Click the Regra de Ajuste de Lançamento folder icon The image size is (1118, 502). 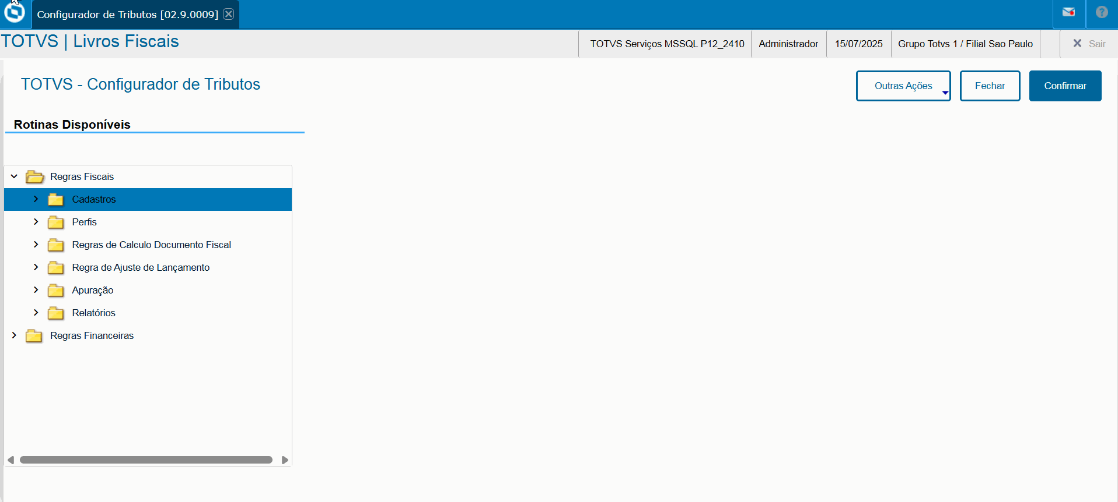56,267
